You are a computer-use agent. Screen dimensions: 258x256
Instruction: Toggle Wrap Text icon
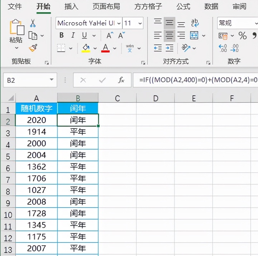point(195,23)
